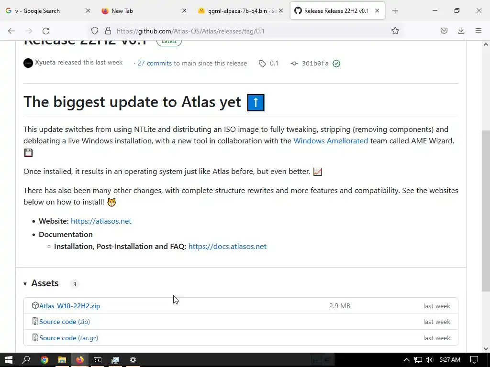Click the scrollbar up arrow
Image resolution: width=490 pixels, height=367 pixels.
[x=486, y=44]
